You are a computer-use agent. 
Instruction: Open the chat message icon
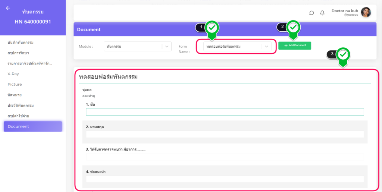[311, 13]
